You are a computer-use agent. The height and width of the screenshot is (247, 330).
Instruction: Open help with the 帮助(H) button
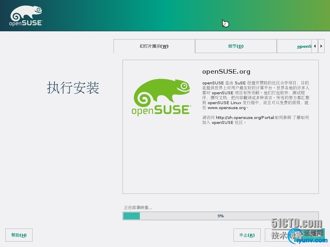click(19, 235)
